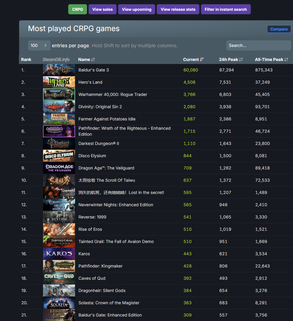This screenshot has height=321, width=293.
Task: Click the green CRPG tag button
Action: (77, 10)
